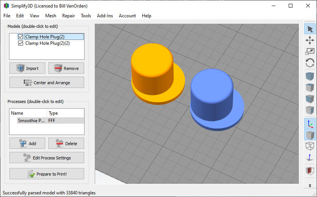This screenshot has height=197, width=317.
Task: Switch to wireframe model rendering
Action: [x=310, y=146]
